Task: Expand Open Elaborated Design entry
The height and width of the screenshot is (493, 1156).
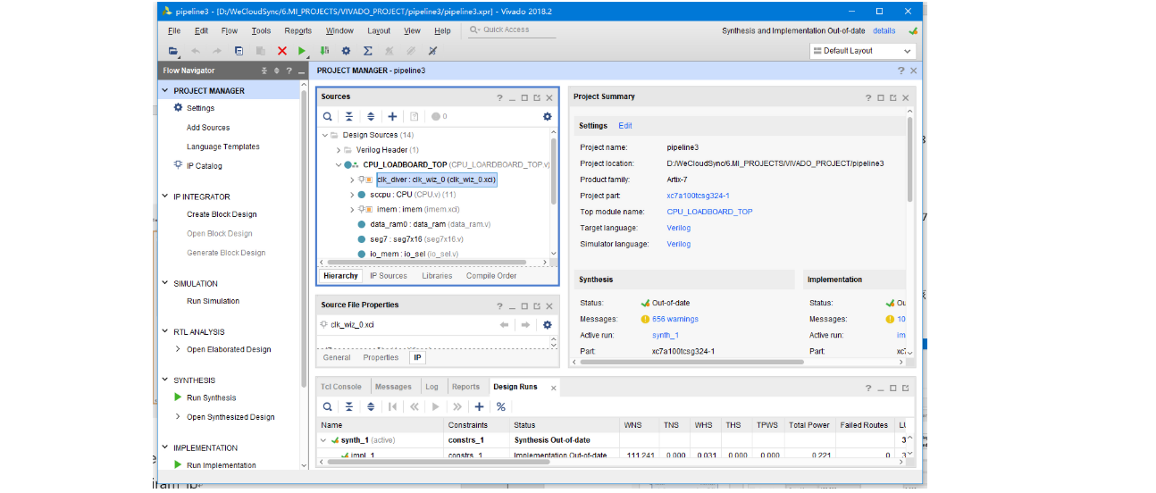Action: click(178, 349)
